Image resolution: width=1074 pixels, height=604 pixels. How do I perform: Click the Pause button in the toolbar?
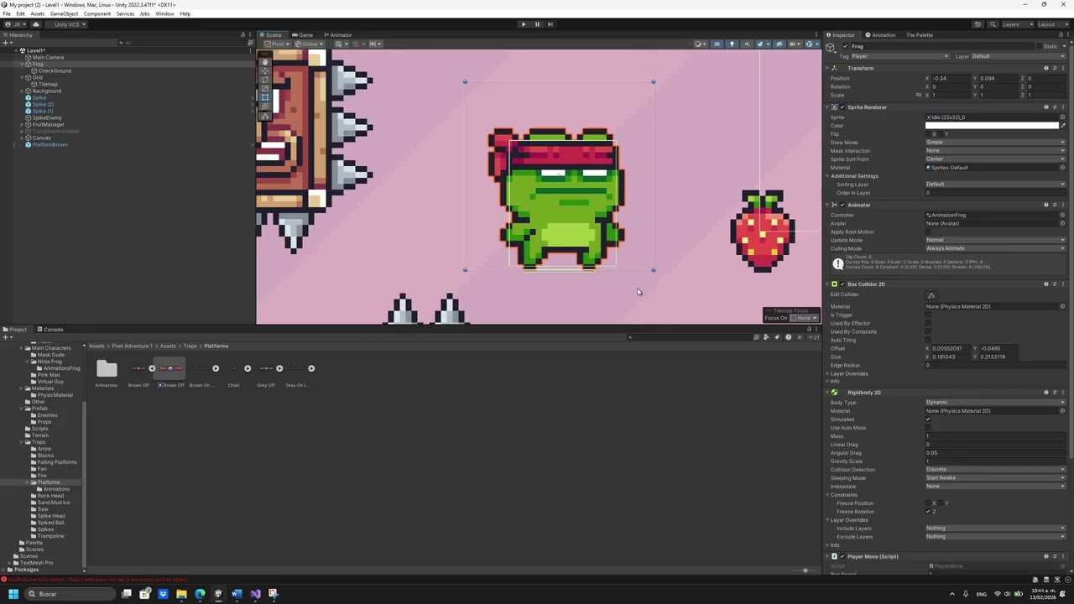(537, 24)
